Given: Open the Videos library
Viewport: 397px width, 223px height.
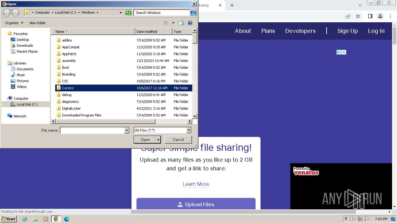Looking at the screenshot, I should pos(21,87).
